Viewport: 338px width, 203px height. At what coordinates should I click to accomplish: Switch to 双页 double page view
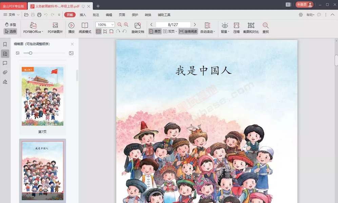tap(170, 31)
